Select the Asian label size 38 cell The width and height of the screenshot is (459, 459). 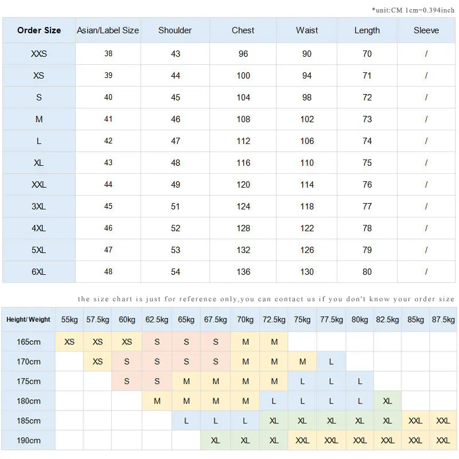click(x=108, y=54)
